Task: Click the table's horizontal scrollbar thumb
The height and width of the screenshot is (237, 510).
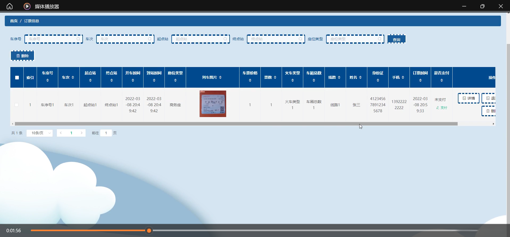Action: pyautogui.click(x=236, y=124)
